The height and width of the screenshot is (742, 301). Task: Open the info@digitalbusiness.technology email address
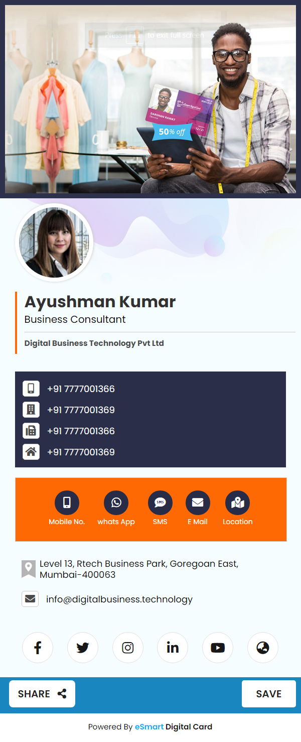[x=119, y=599]
